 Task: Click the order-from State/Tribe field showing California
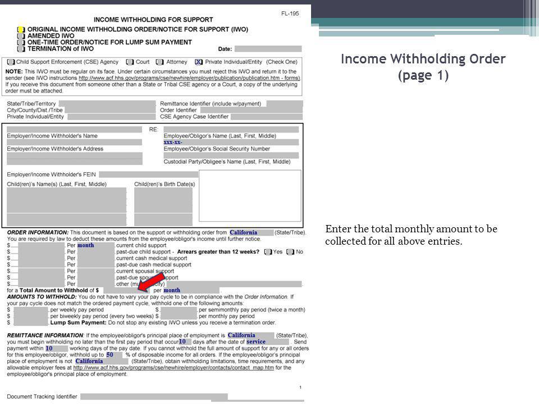[x=252, y=232]
